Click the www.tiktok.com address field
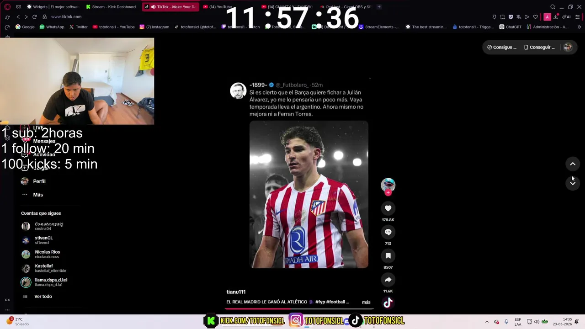This screenshot has height=329, width=585. click(x=66, y=17)
